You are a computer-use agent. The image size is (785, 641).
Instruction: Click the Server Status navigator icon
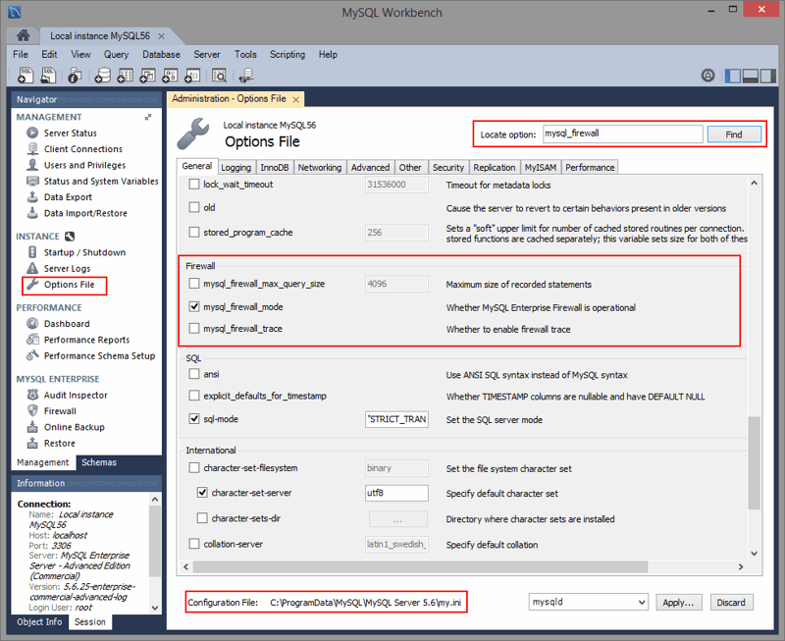point(32,133)
